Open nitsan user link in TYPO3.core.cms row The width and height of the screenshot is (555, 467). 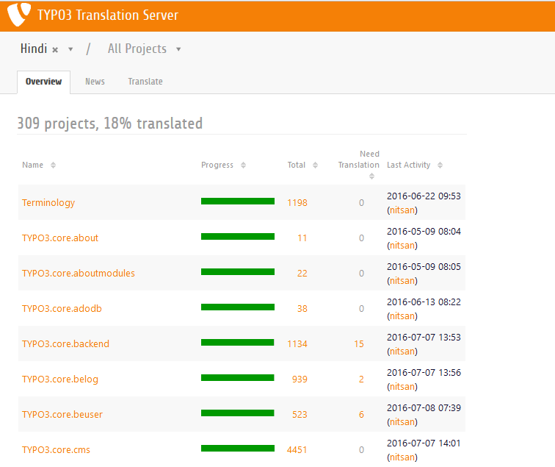(x=402, y=457)
